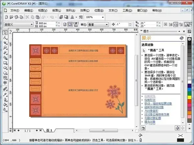The height and width of the screenshot is (145, 194).
Task: Click the Paste icon in toolbar
Action: [38, 17]
